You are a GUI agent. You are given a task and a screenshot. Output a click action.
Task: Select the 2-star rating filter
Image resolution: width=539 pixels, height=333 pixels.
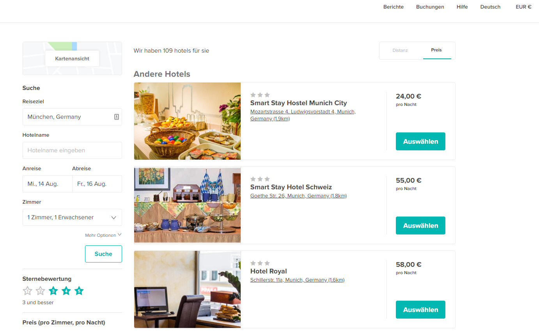tap(40, 291)
